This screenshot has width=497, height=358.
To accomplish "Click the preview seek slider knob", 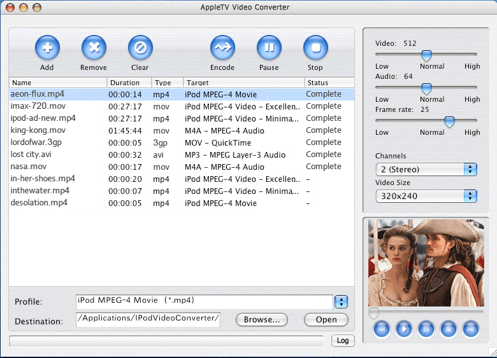I will [x=373, y=313].
